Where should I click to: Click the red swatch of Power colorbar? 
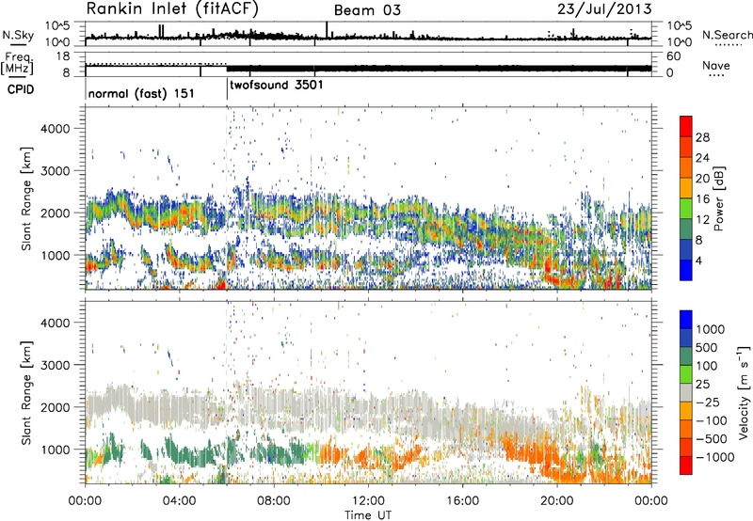pyautogui.click(x=686, y=126)
